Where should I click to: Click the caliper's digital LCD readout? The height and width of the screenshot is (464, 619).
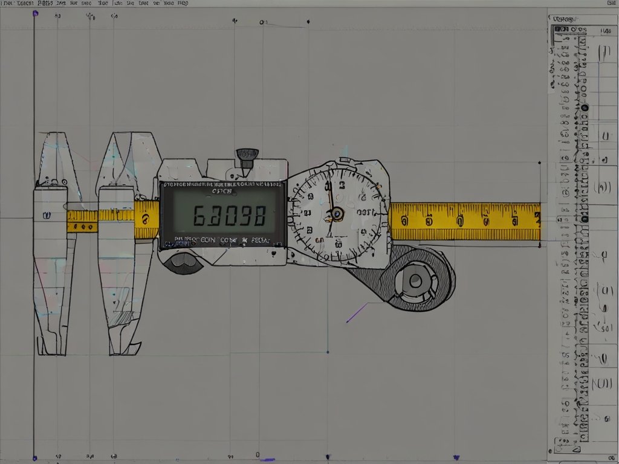[224, 210]
